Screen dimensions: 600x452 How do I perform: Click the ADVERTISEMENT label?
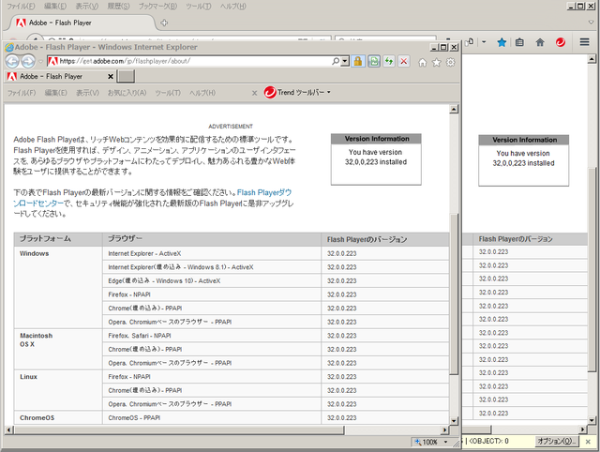pyautogui.click(x=231, y=127)
